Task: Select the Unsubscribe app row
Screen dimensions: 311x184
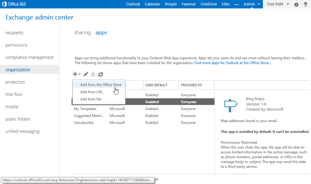Action: 84,123
